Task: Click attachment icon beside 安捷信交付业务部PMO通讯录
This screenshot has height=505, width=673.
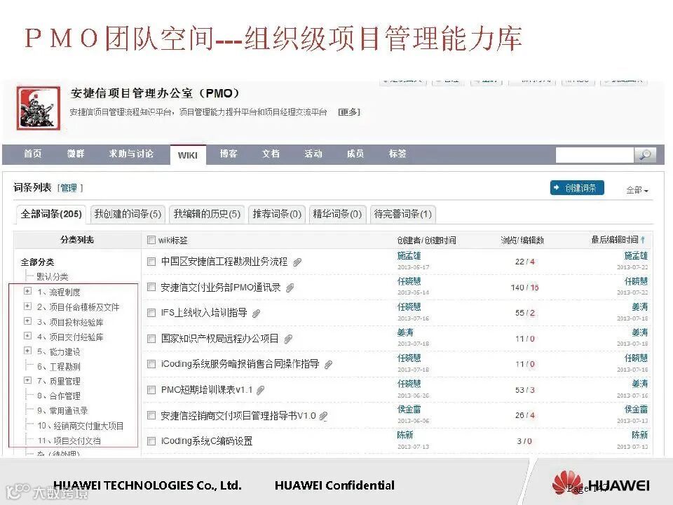Action: (x=290, y=288)
